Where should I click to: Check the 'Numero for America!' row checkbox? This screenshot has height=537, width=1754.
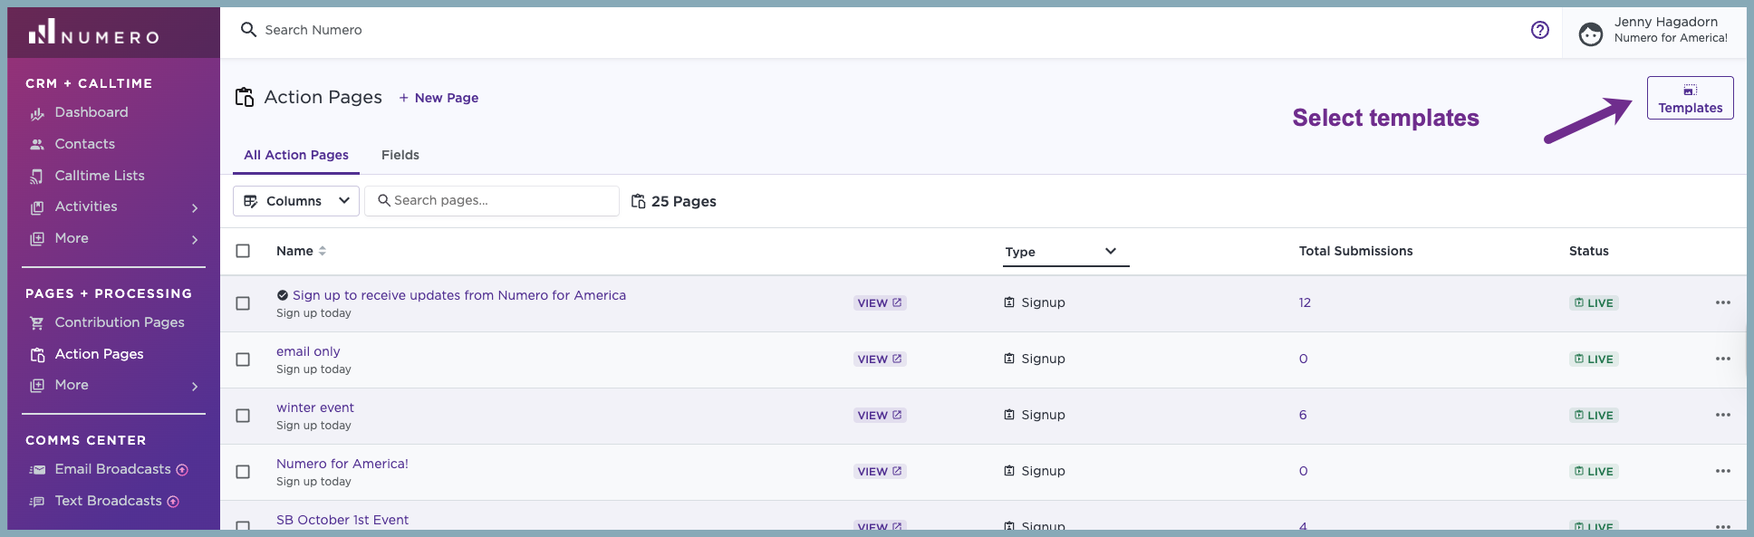point(243,472)
